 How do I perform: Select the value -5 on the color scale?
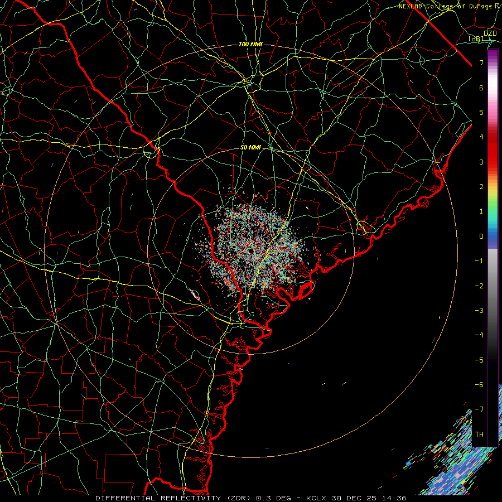[479, 360]
